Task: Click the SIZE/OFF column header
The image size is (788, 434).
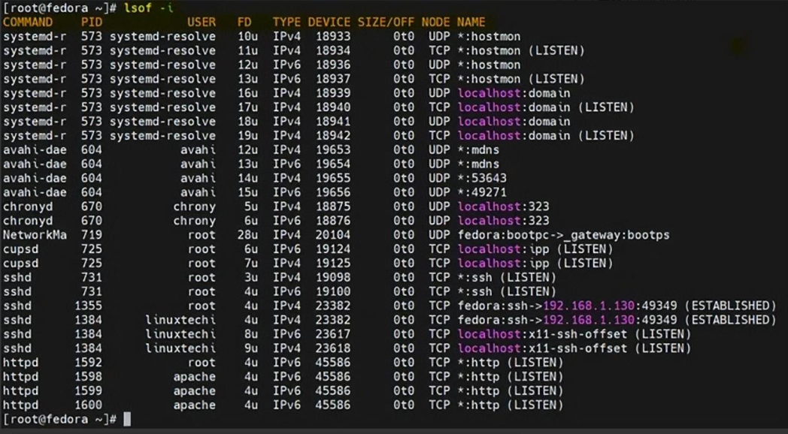Action: click(x=386, y=22)
